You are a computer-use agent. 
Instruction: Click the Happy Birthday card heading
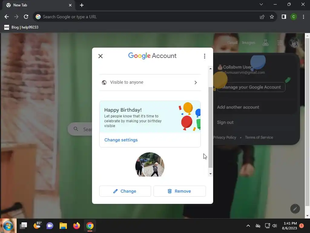pyautogui.click(x=123, y=110)
